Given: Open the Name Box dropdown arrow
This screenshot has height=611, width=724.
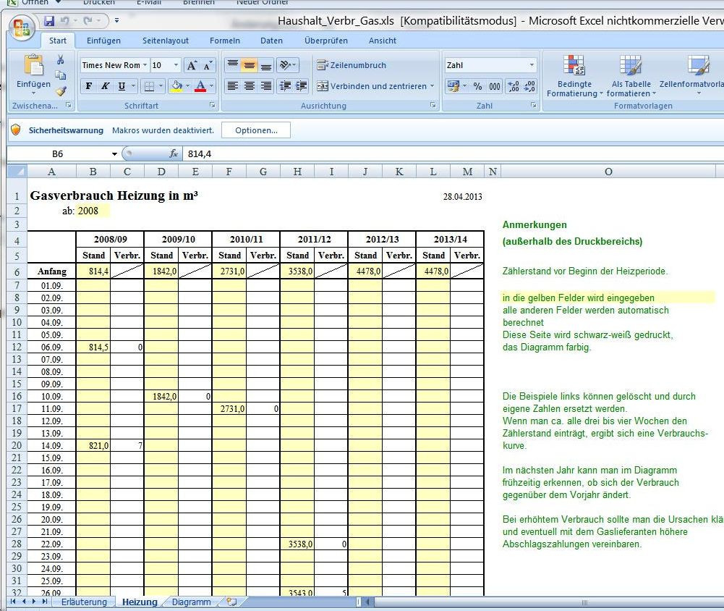Looking at the screenshot, I should (114, 153).
